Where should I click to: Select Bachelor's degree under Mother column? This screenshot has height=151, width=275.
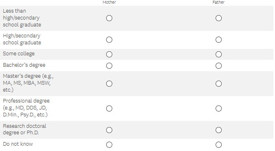pyautogui.click(x=109, y=66)
